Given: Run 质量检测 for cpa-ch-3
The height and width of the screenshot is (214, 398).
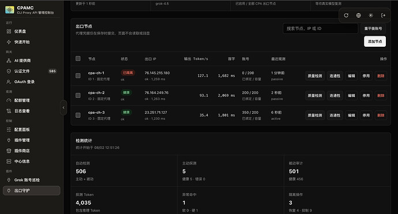Looking at the screenshot, I should pyautogui.click(x=315, y=115).
